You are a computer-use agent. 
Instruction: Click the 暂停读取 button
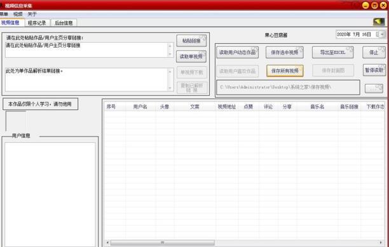point(374,70)
